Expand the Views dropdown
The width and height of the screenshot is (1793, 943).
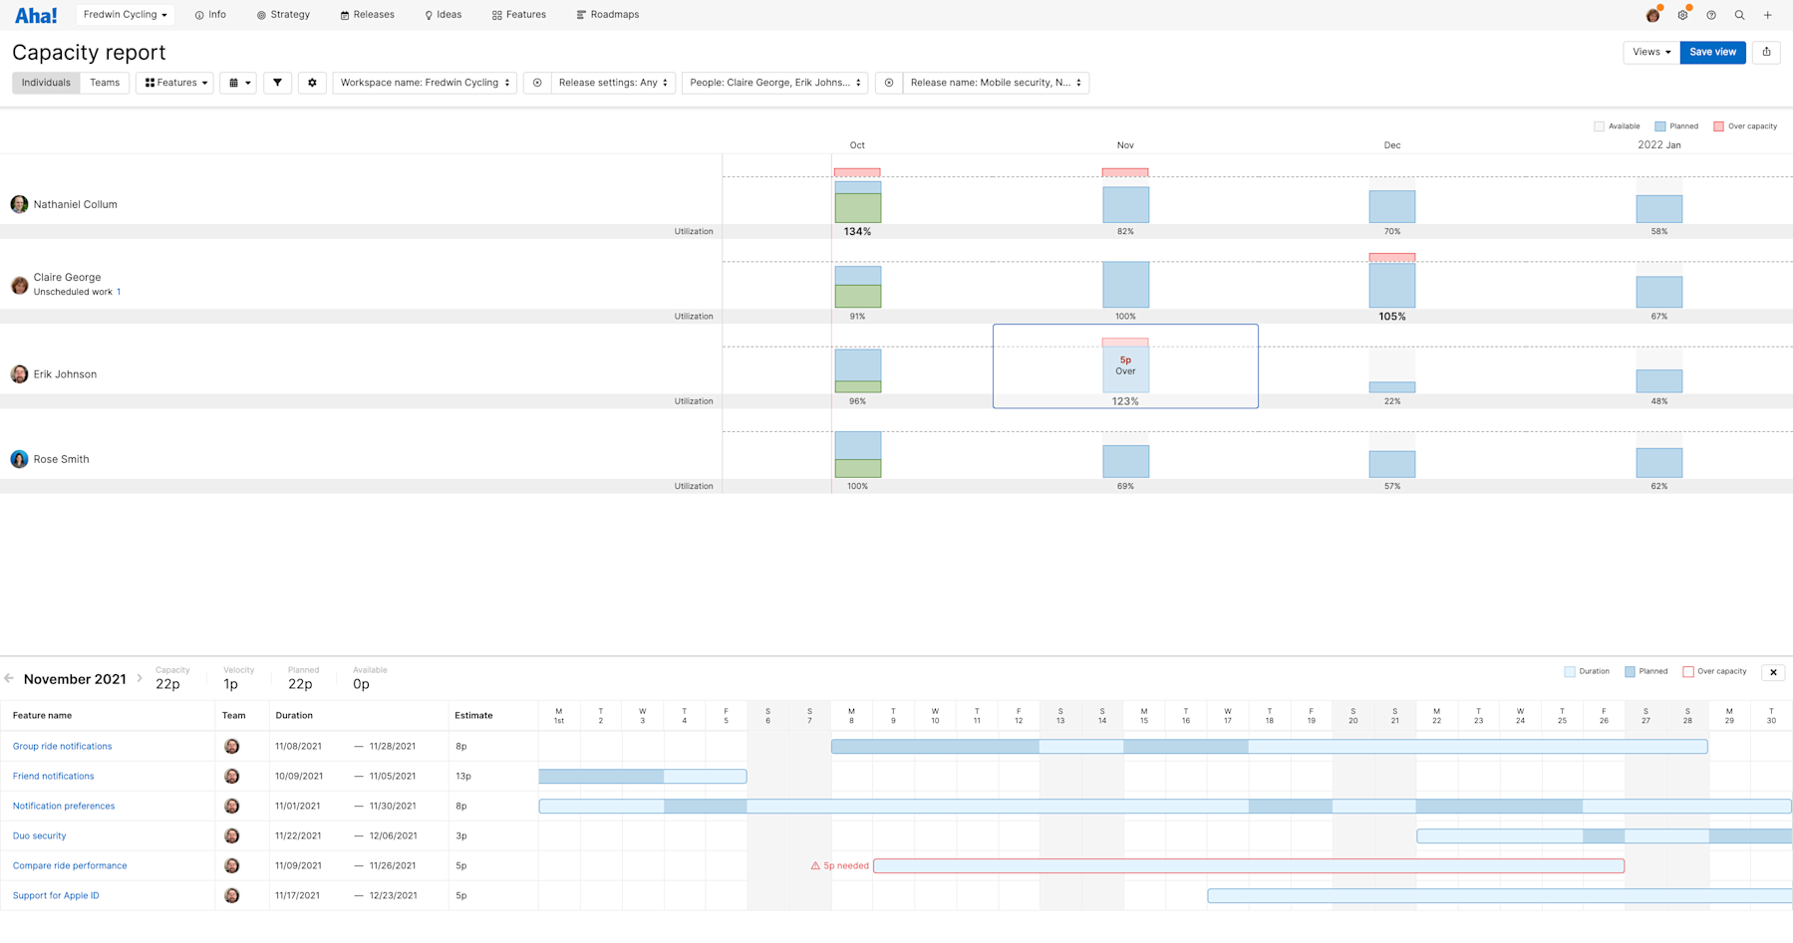[x=1649, y=52]
